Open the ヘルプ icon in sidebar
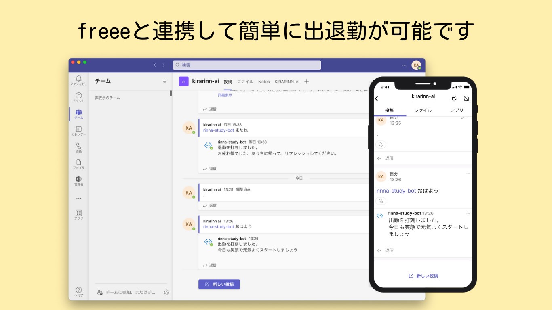The image size is (552, 310). point(78,292)
